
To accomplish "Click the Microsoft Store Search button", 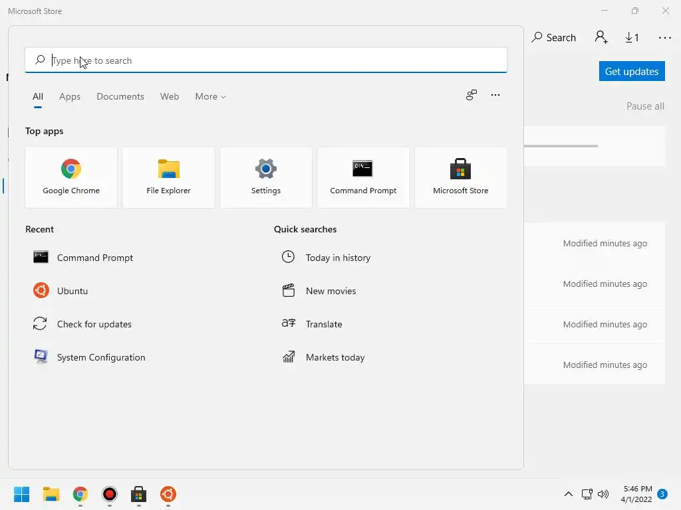I will (x=553, y=38).
